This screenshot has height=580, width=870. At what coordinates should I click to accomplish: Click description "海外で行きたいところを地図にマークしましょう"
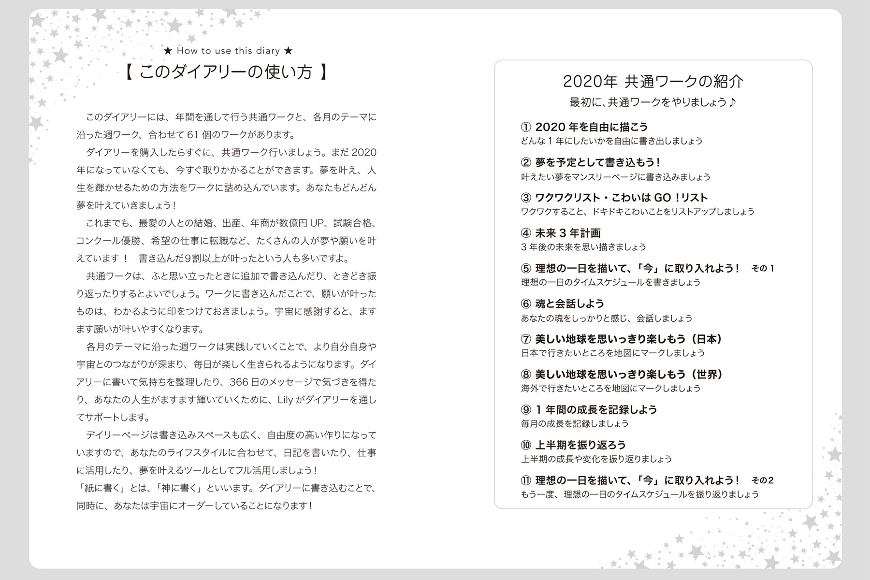coord(610,389)
